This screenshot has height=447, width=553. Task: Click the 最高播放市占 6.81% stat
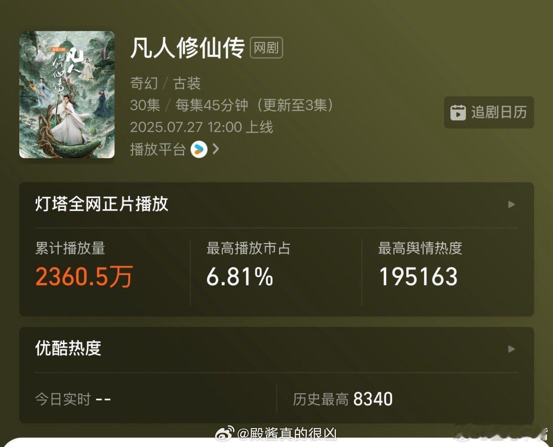240,277
